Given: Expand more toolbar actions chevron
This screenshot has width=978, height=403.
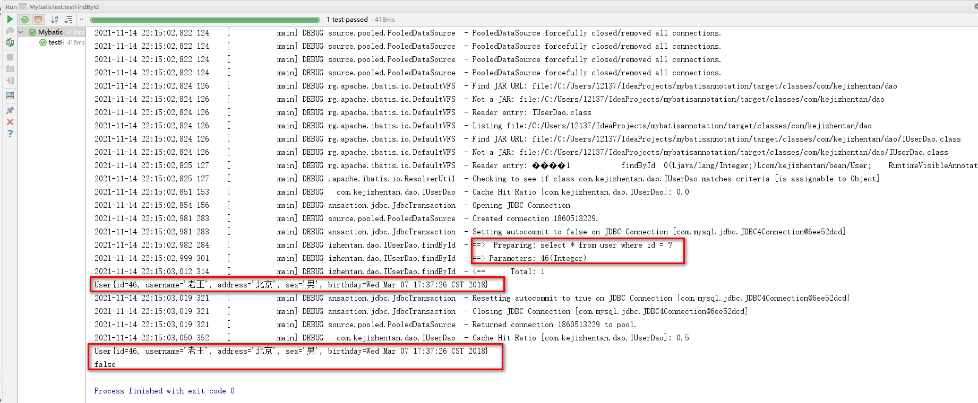Looking at the screenshot, I should (x=81, y=20).
